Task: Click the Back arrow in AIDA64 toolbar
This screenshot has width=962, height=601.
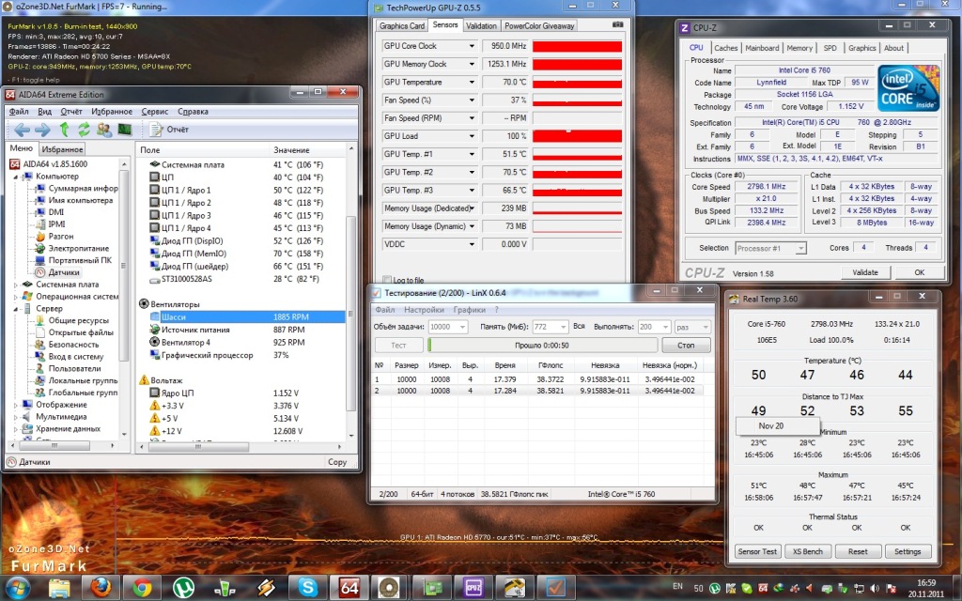Action: click(x=23, y=130)
